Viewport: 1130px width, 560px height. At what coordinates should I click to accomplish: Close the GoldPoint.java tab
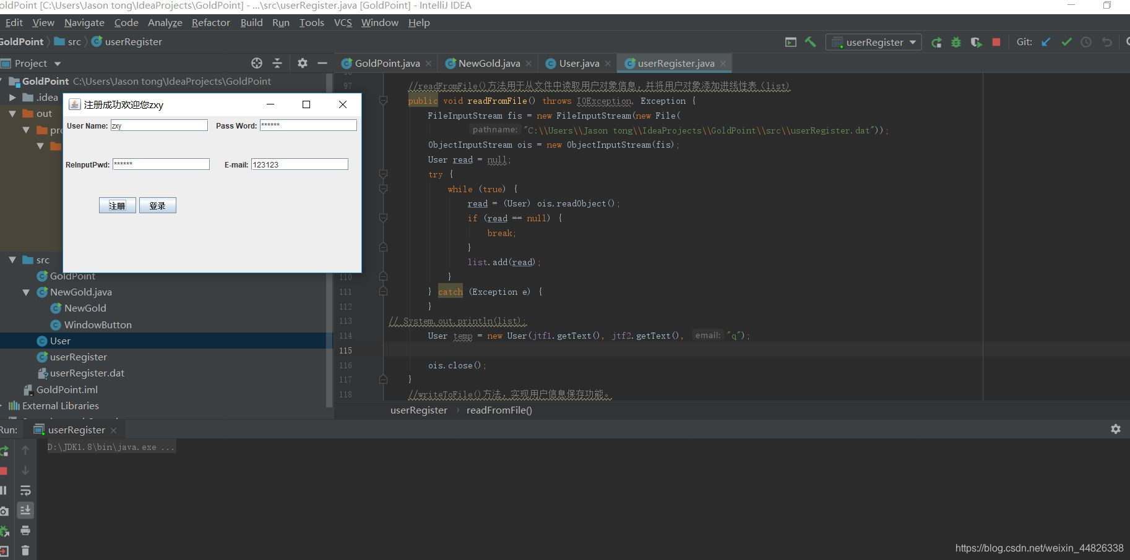pyautogui.click(x=428, y=64)
